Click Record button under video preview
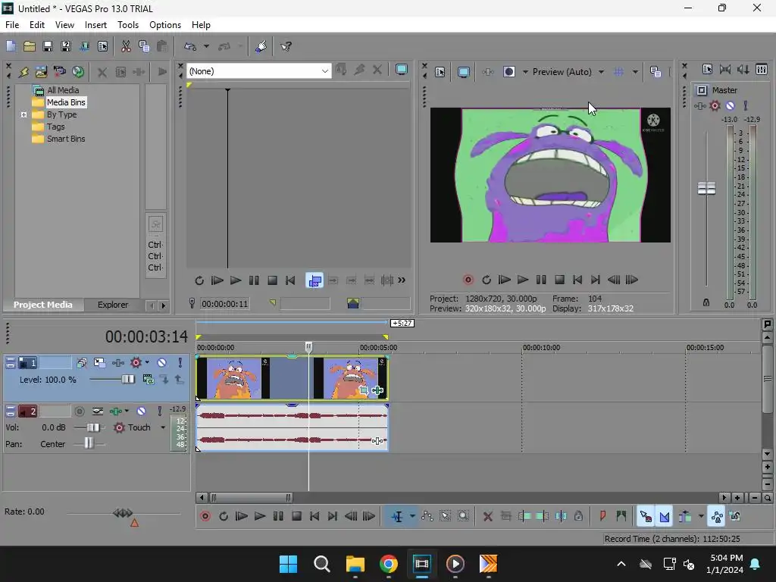 click(468, 280)
